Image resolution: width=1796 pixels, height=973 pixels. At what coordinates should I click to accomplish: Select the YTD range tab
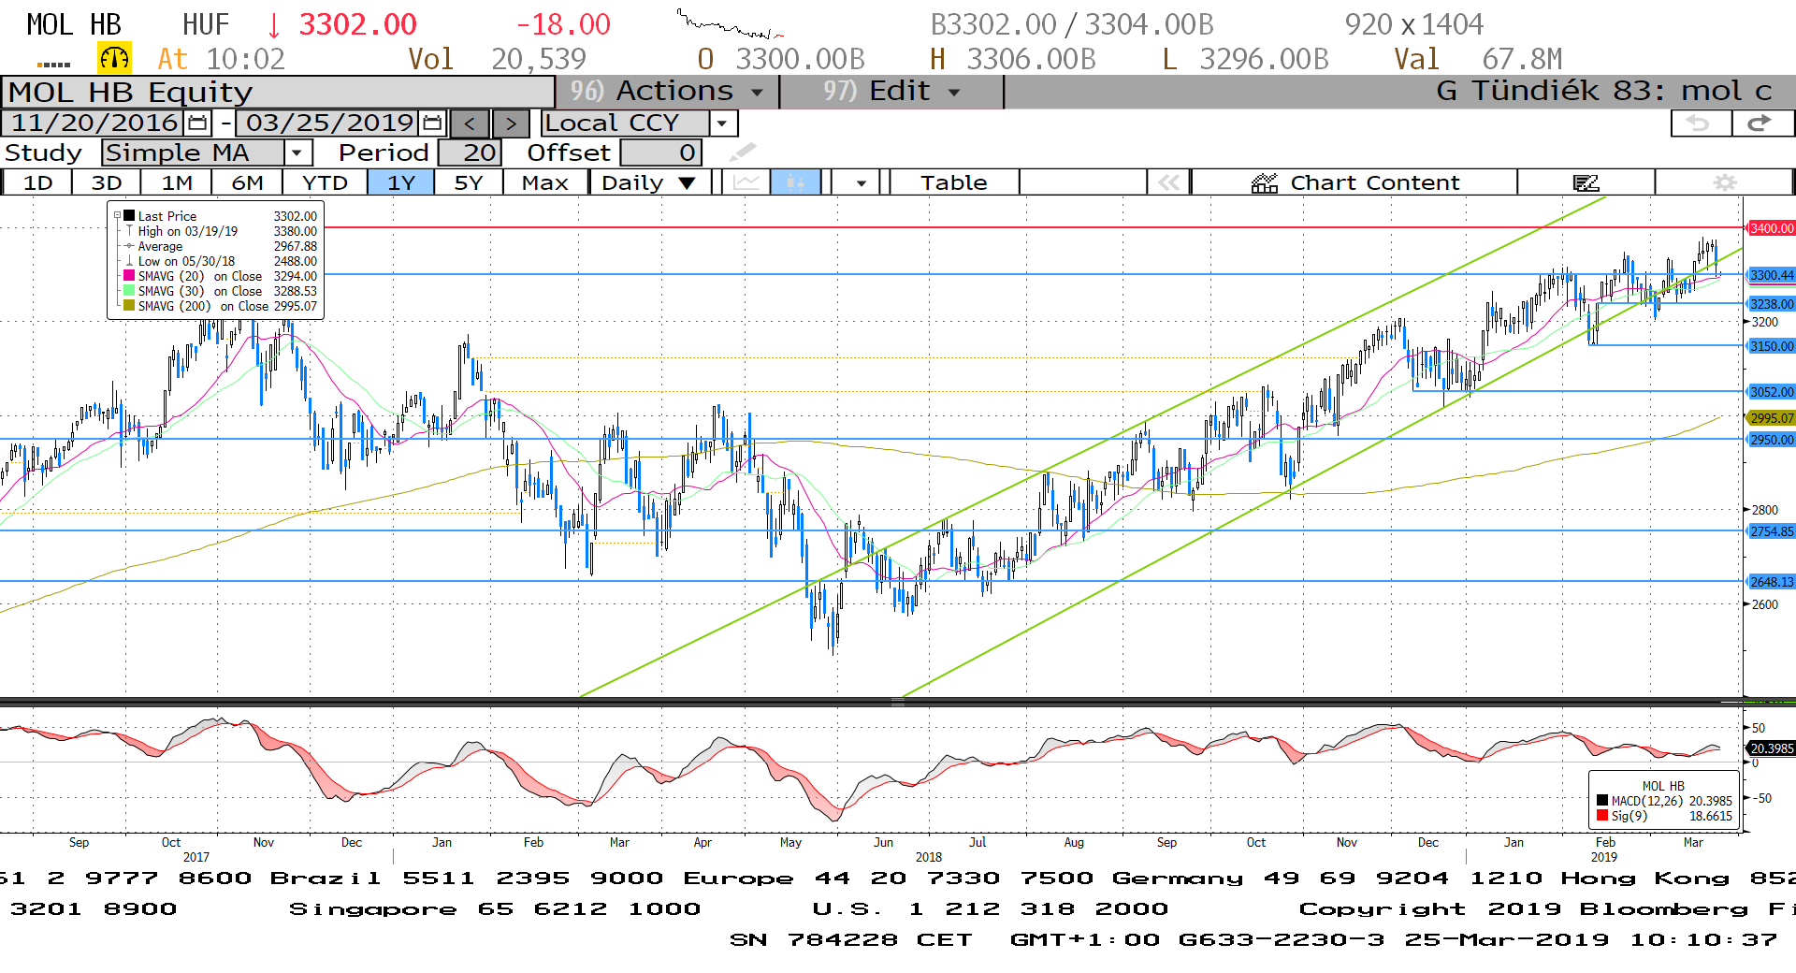pos(326,182)
